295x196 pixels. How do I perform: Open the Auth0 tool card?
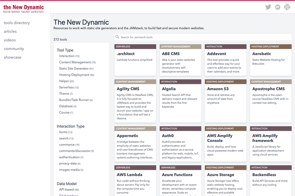[180, 144]
